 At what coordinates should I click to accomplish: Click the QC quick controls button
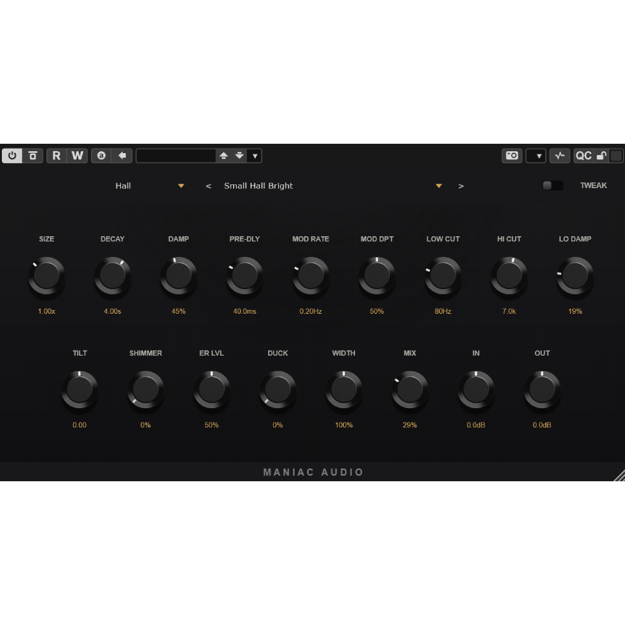[584, 156]
